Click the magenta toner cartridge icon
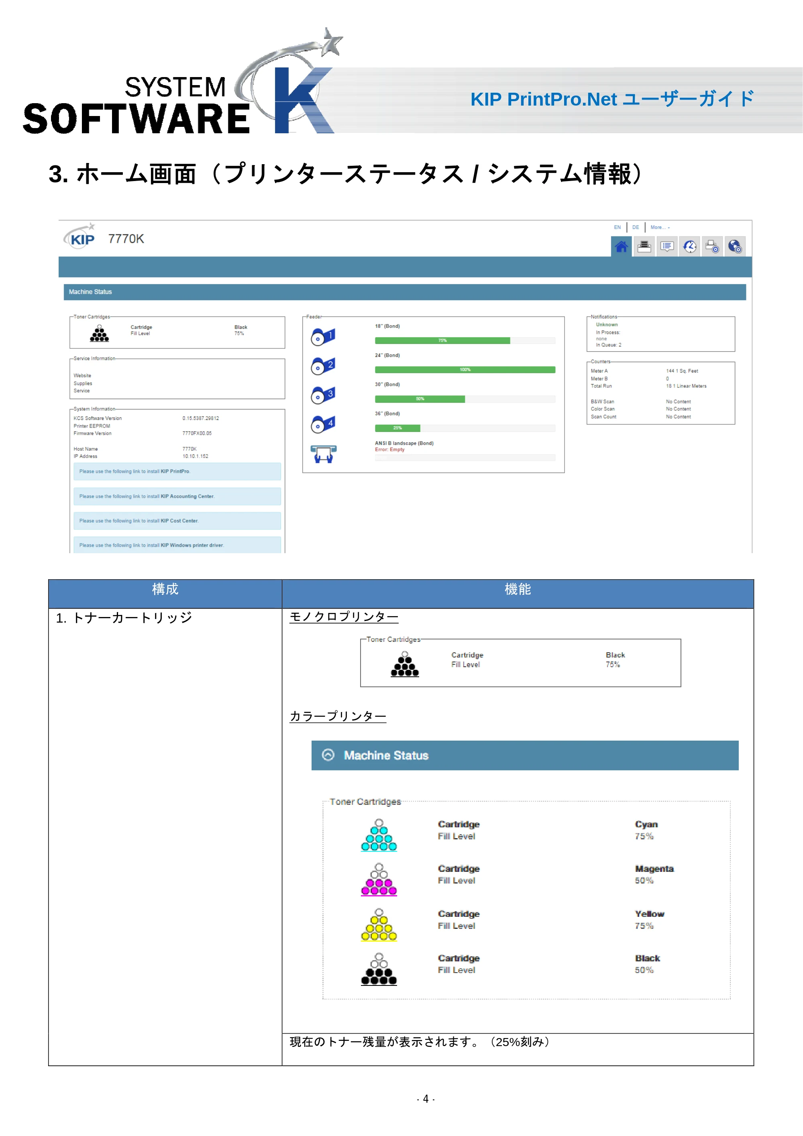This screenshot has height=1136, width=803. 379,879
